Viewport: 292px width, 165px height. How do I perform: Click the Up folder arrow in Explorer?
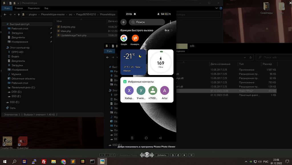(x=18, y=15)
